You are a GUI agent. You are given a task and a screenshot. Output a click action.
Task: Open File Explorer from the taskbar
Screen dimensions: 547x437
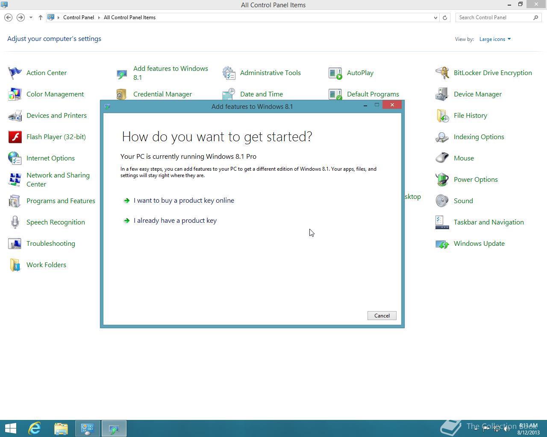tap(61, 428)
